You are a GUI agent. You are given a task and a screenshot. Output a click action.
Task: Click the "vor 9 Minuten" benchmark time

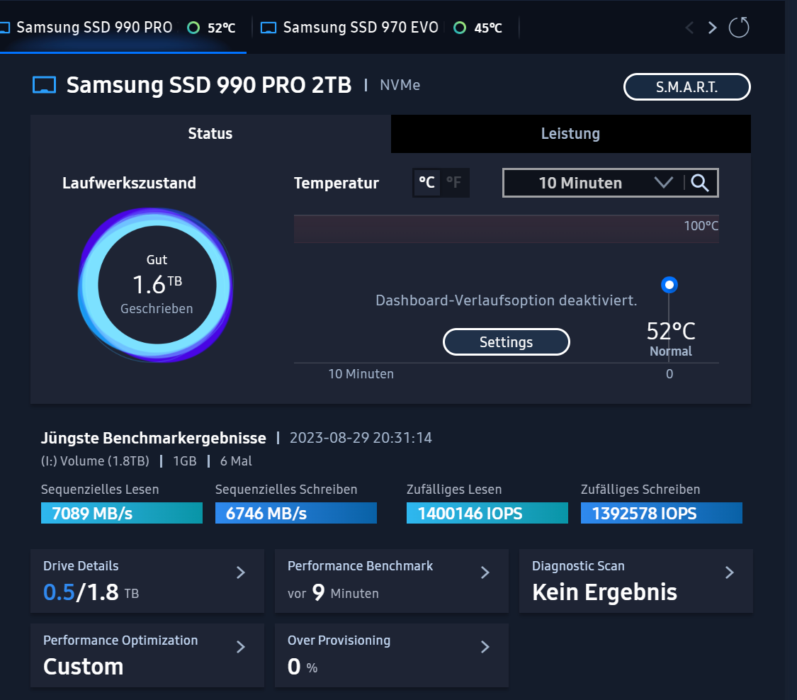pyautogui.click(x=333, y=592)
